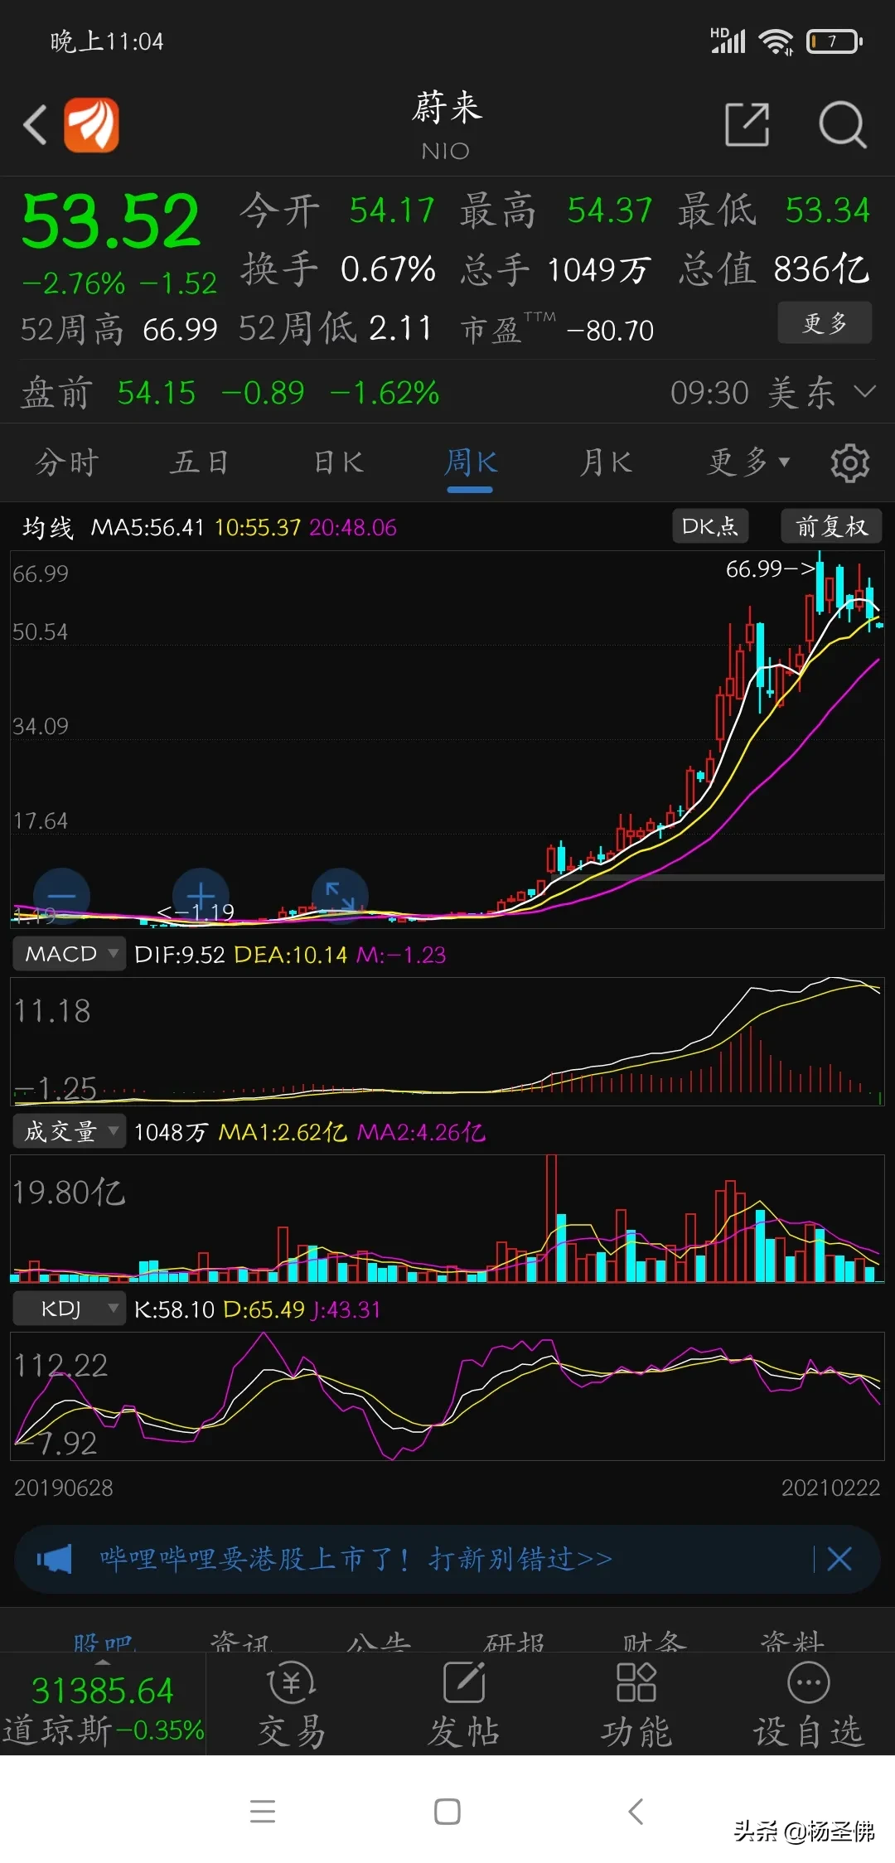This screenshot has width=895, height=1863.
Task: Tap 盘前 54.15 pre-market quote row
Action: [447, 392]
